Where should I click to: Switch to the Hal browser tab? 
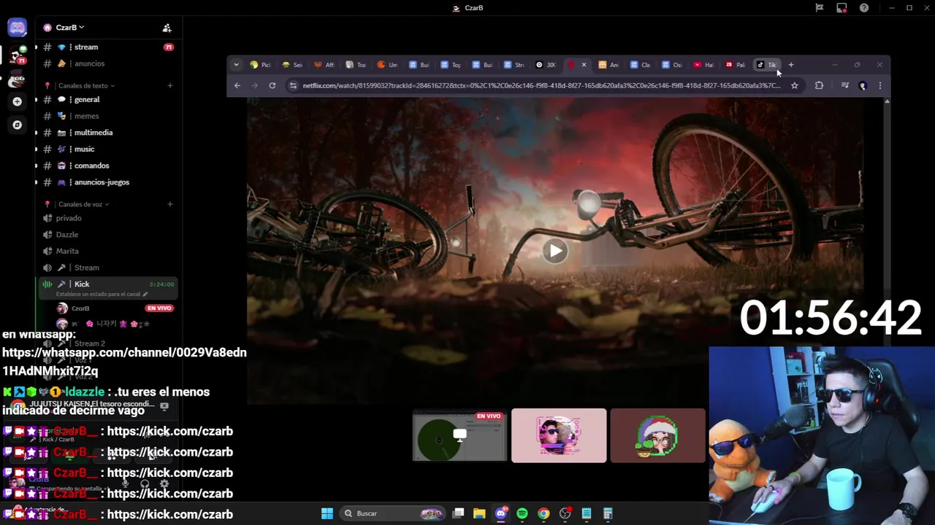click(x=703, y=65)
